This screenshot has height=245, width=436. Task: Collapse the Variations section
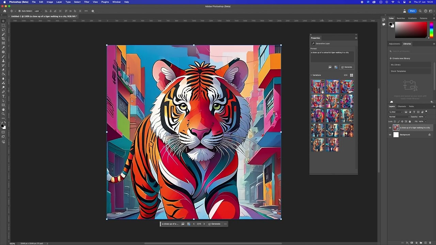311,75
